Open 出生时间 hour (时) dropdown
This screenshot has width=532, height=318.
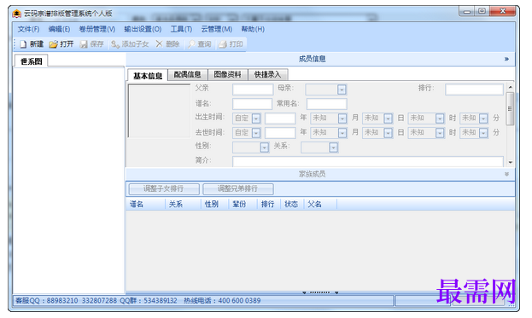coord(440,119)
